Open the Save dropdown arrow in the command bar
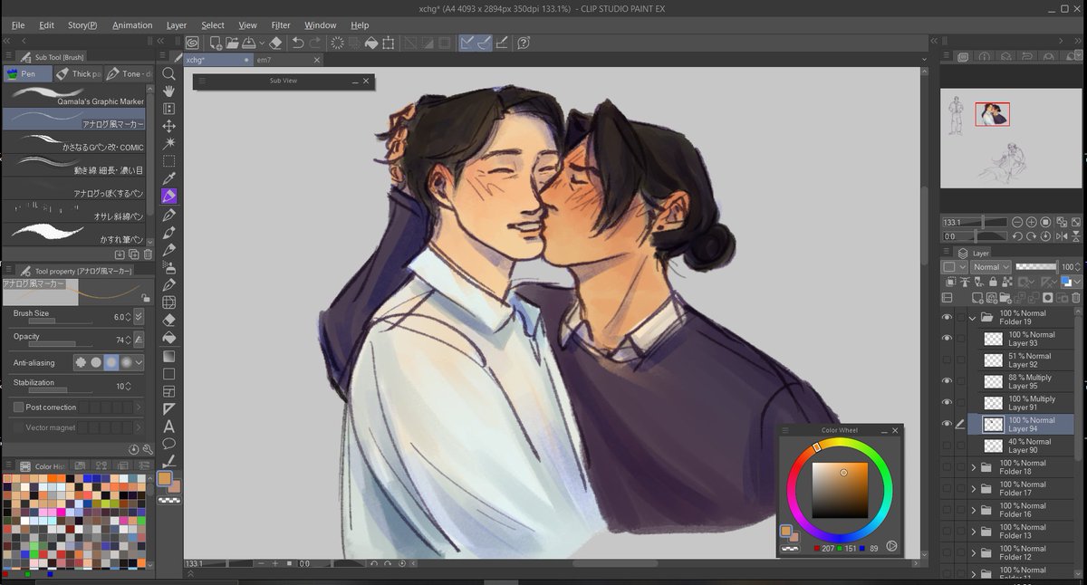The image size is (1087, 585). click(262, 43)
